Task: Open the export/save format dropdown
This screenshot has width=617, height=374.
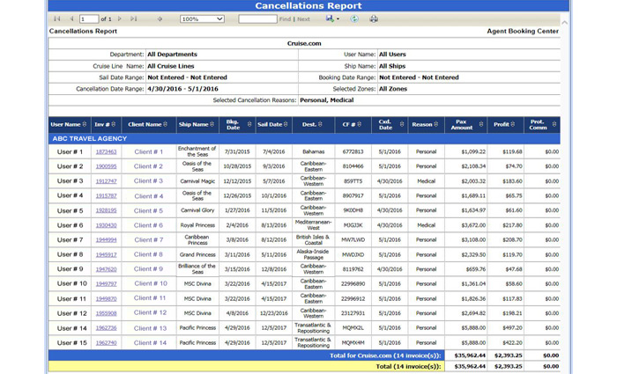Action: 332,18
